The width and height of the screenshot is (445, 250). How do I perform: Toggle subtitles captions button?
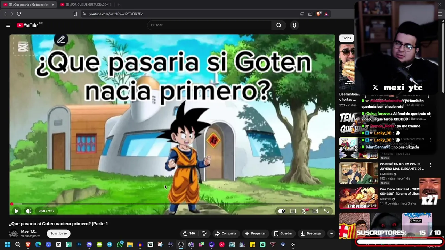click(x=293, y=211)
